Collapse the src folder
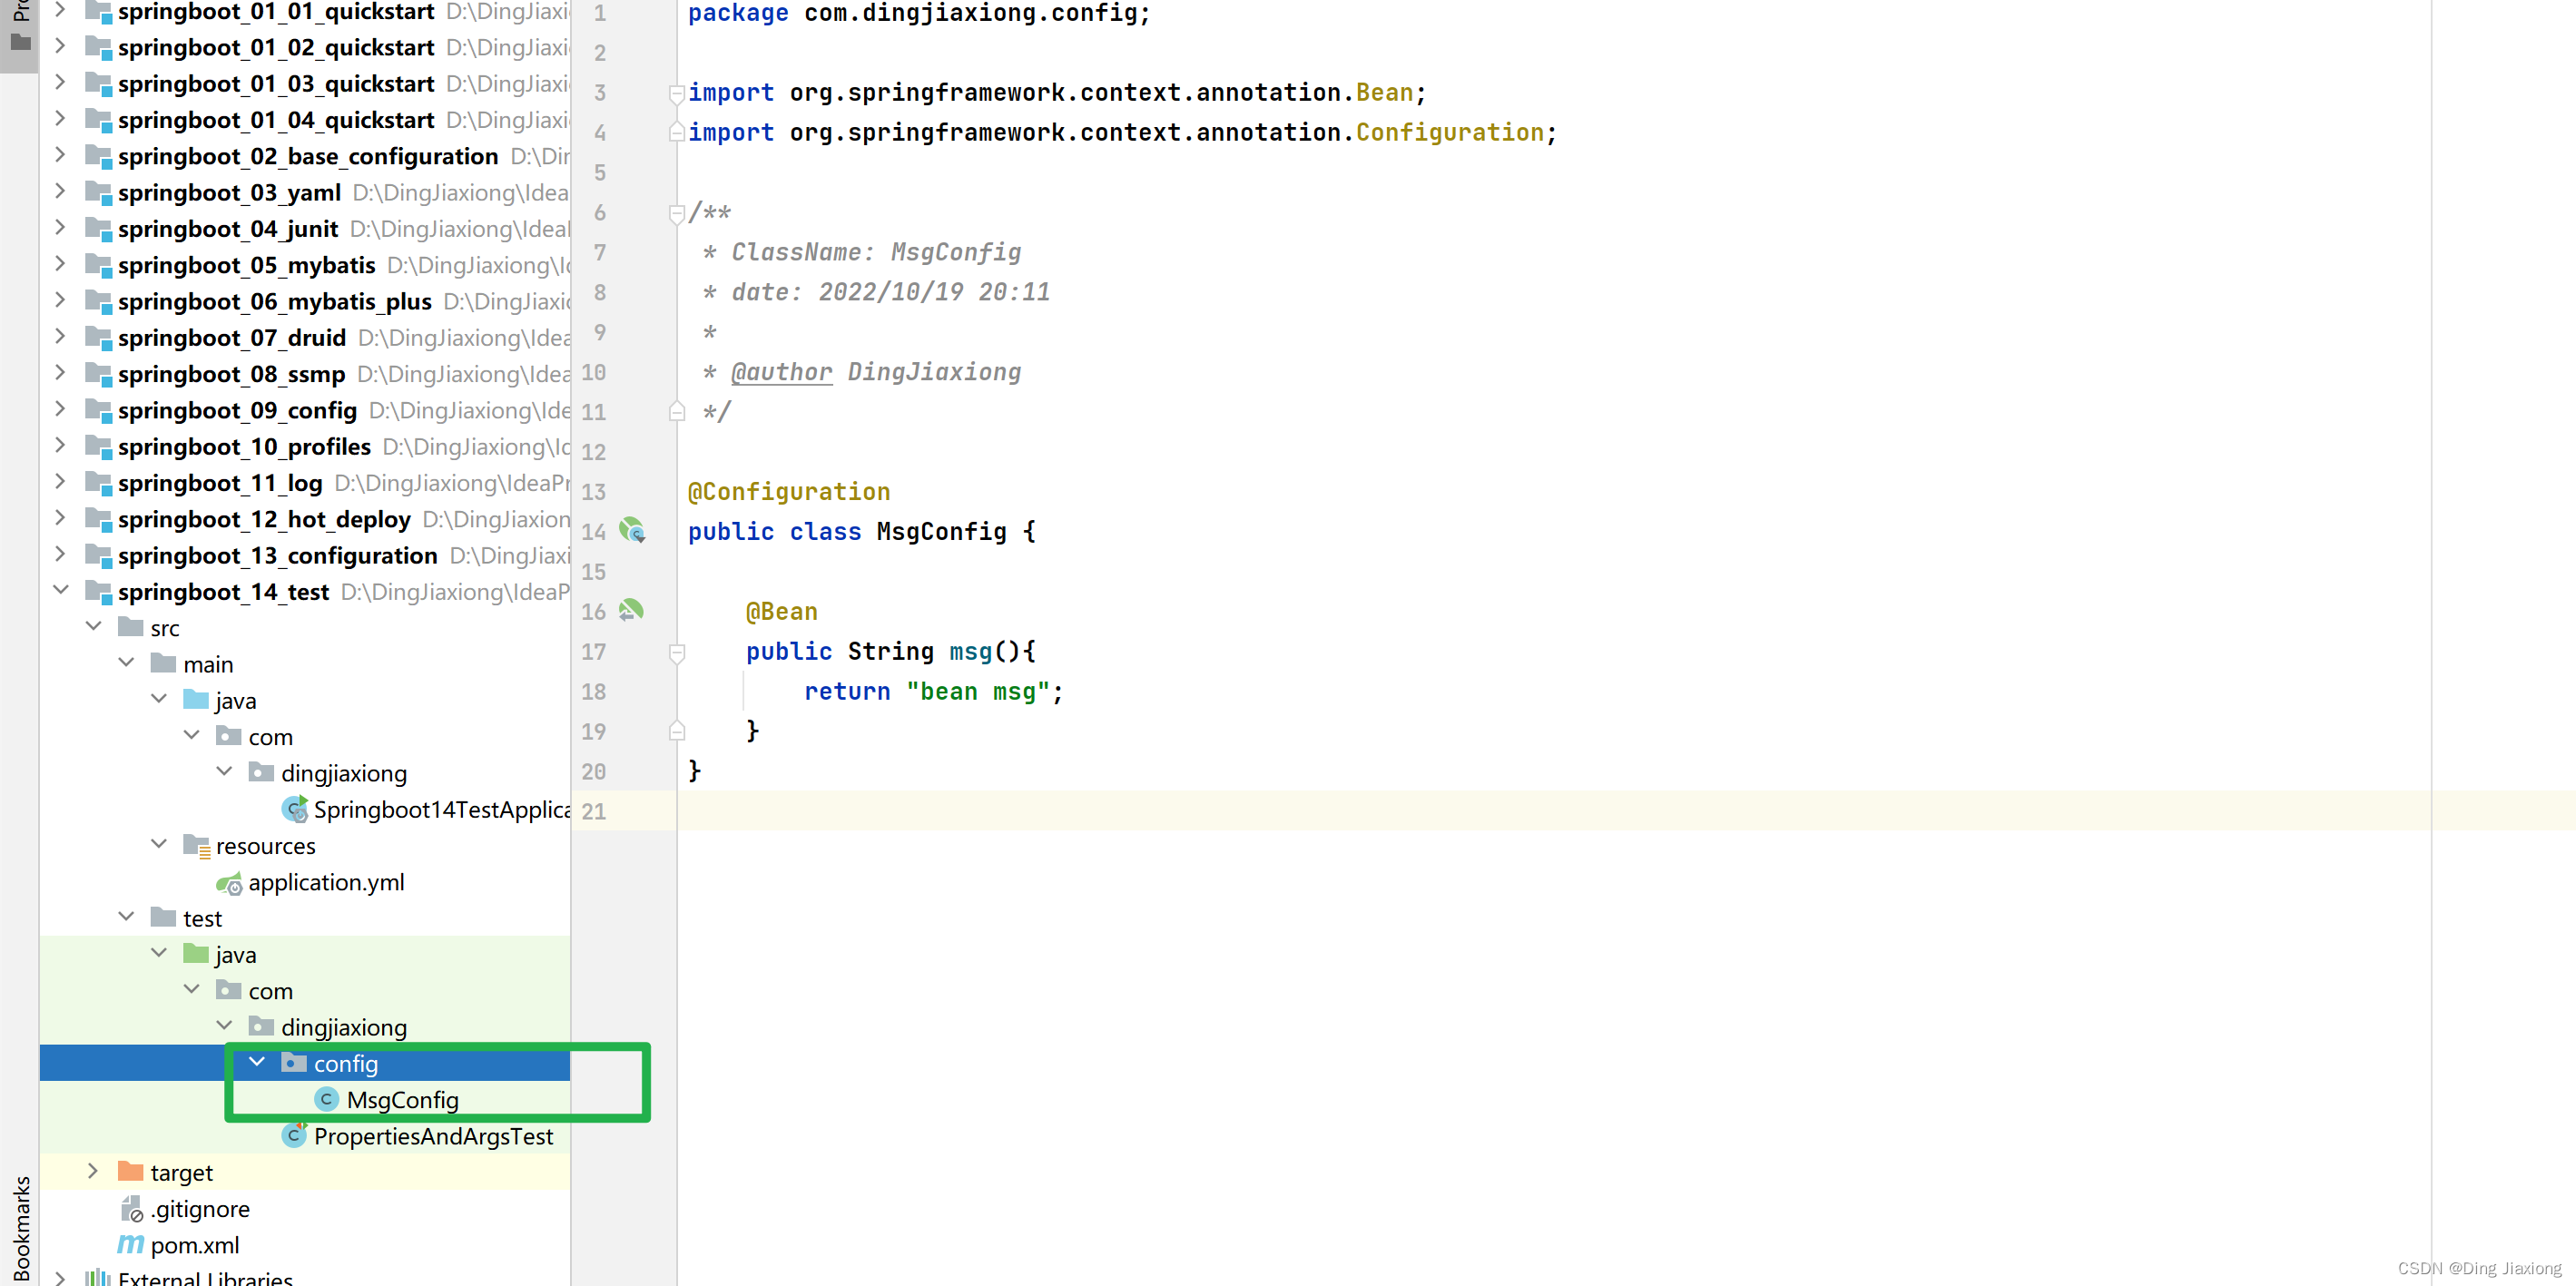Screen dimensions: 2576x1286 coord(94,626)
